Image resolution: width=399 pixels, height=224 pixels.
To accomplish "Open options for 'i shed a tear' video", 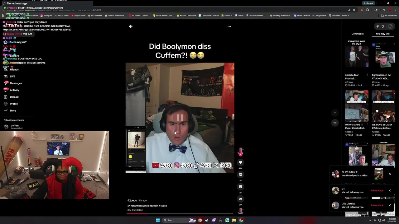I will [367, 75].
